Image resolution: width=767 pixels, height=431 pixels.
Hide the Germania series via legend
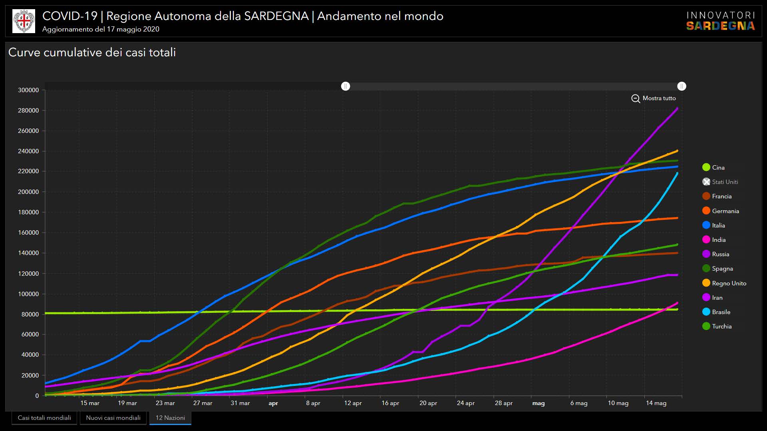(x=706, y=211)
